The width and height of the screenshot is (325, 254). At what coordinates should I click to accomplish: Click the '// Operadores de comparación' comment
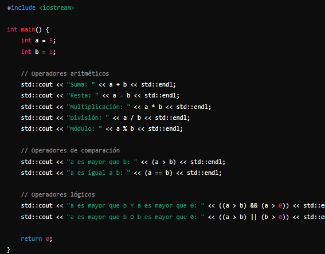pos(71,151)
